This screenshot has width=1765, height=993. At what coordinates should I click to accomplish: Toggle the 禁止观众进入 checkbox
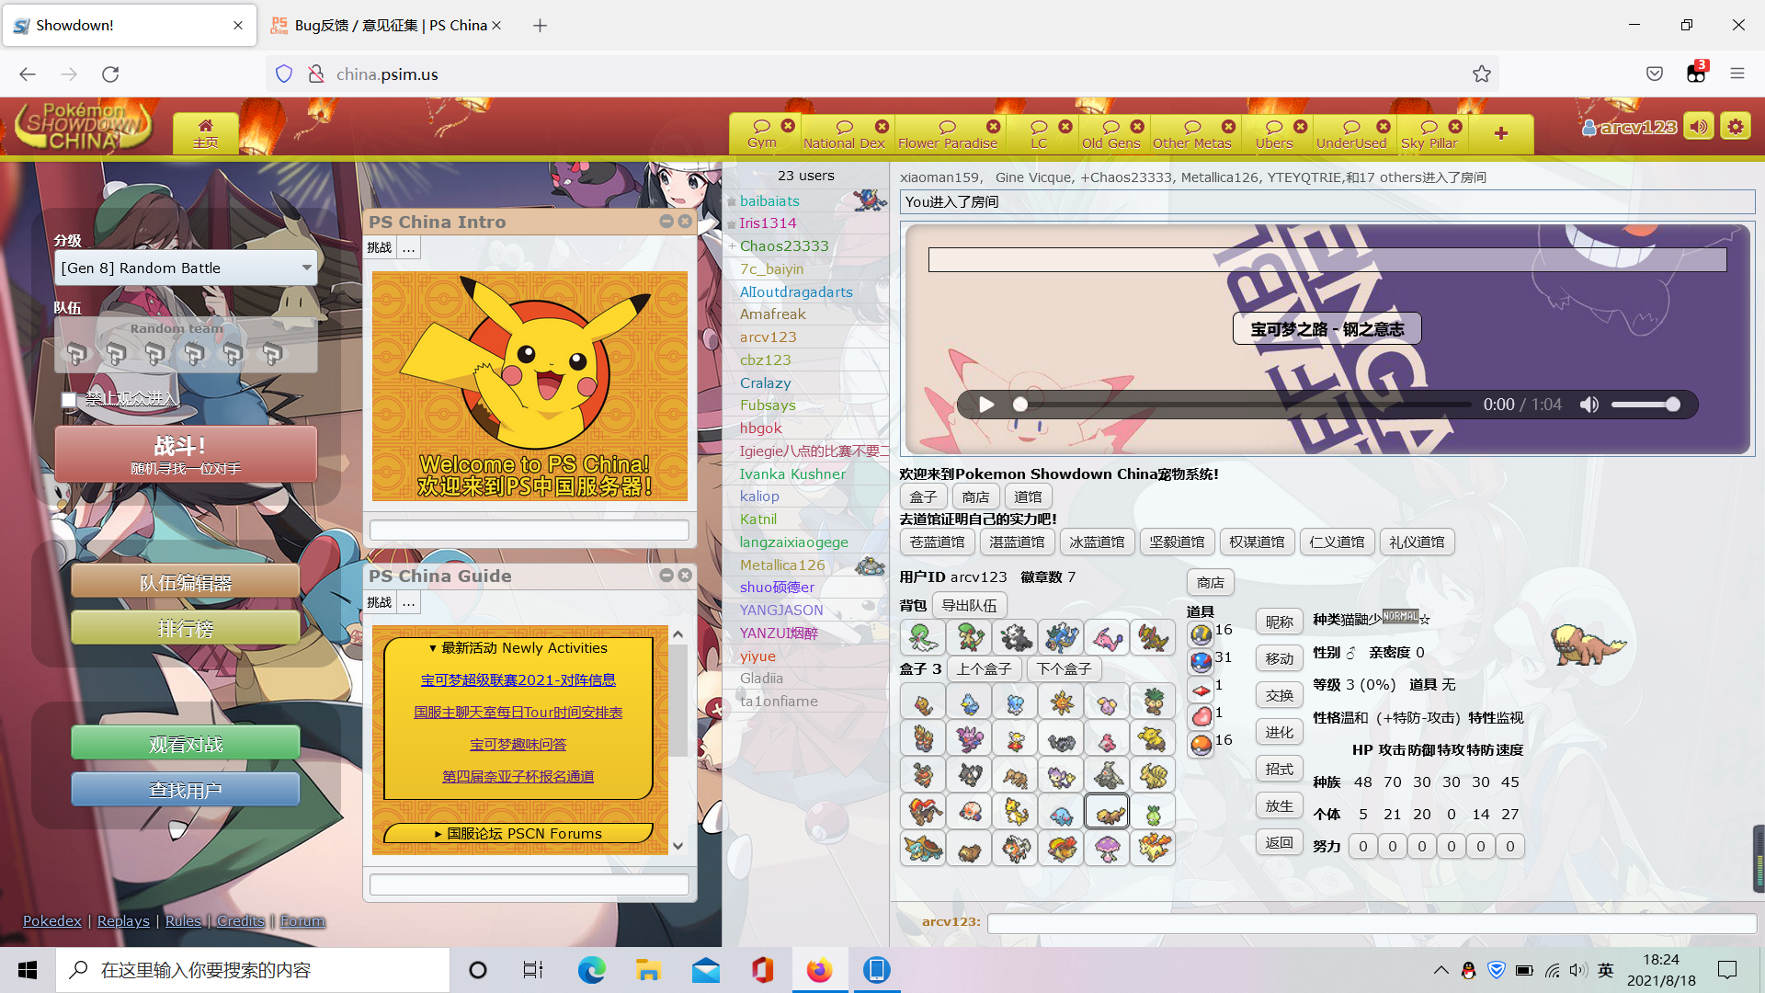click(x=69, y=399)
